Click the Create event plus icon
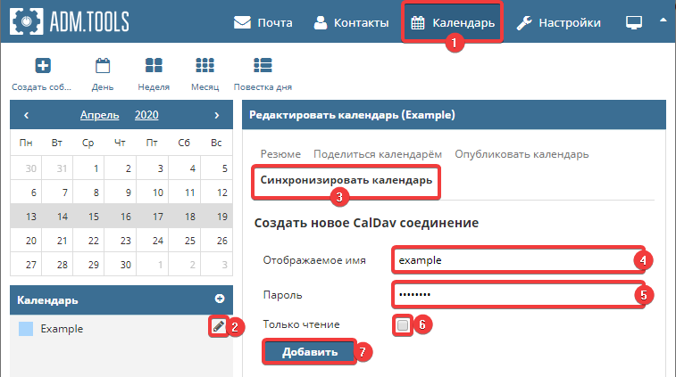Screen dimensions: 676x377 pyautogui.click(x=42, y=66)
